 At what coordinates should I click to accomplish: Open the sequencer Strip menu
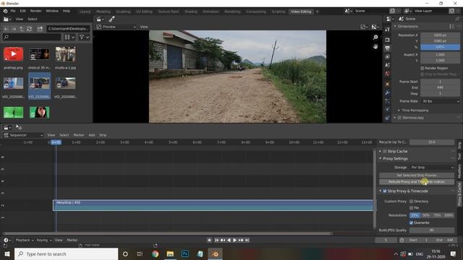[x=103, y=135]
